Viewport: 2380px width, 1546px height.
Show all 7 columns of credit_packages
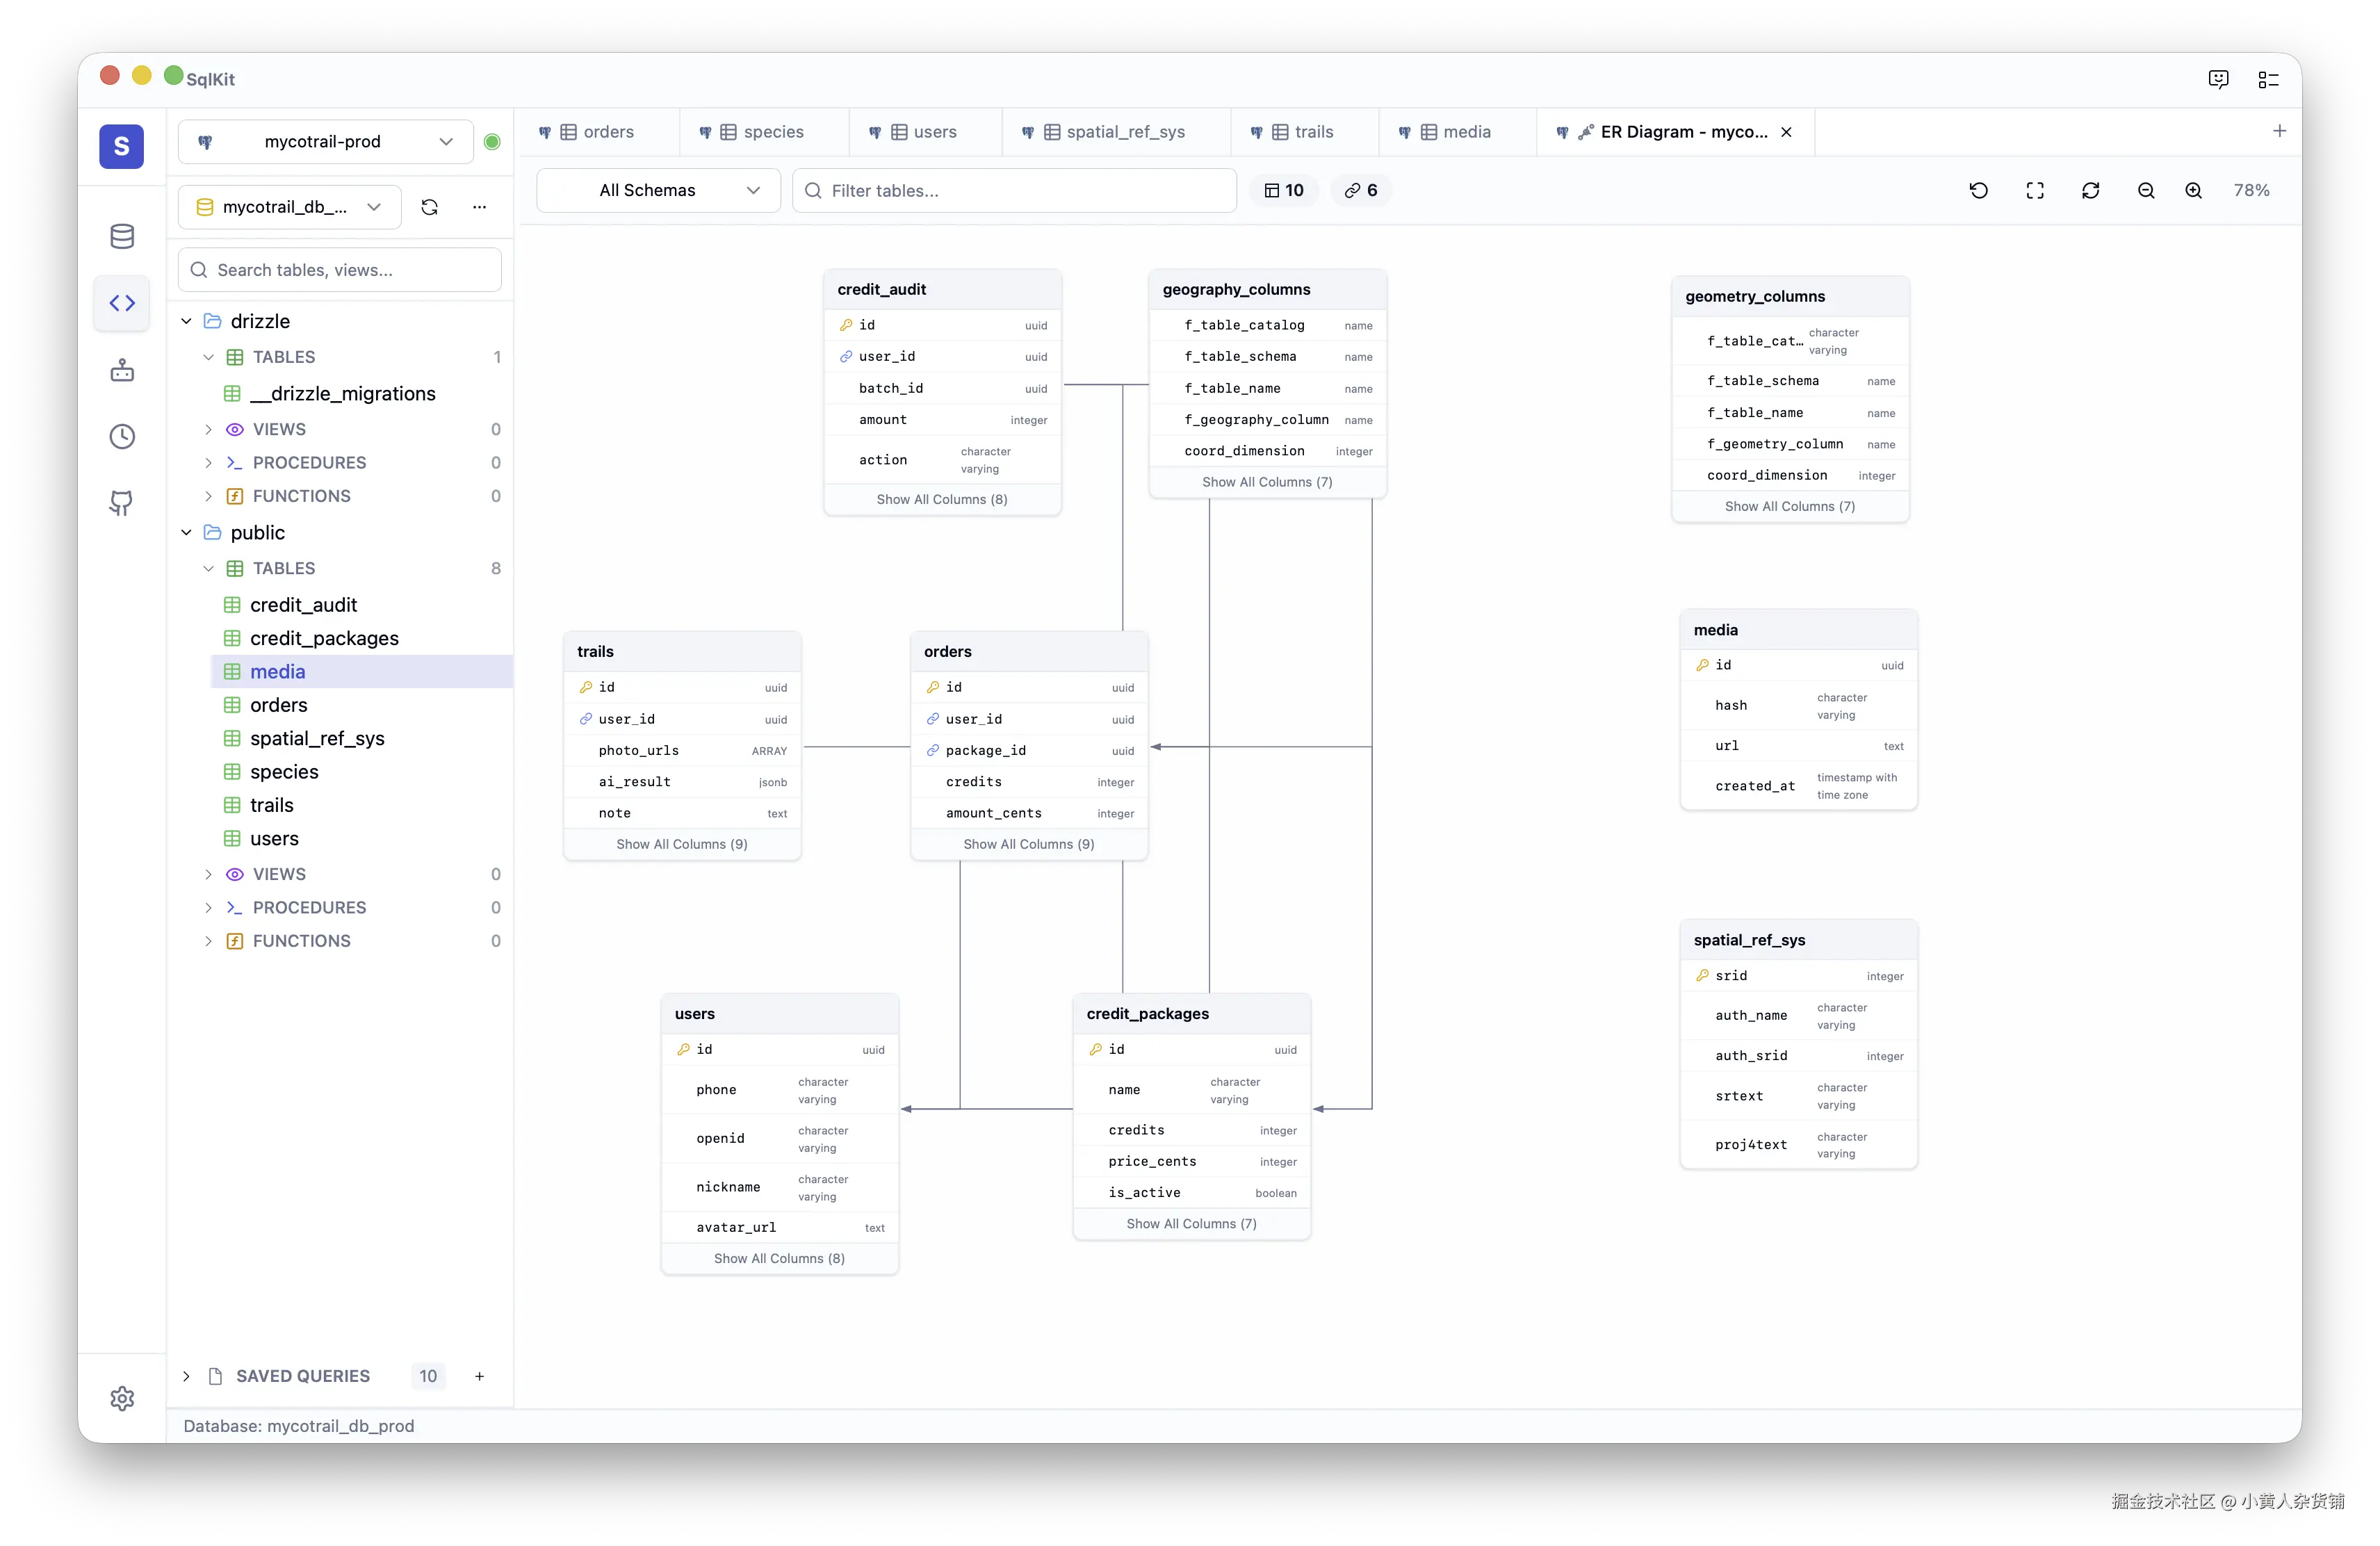tap(1191, 1223)
